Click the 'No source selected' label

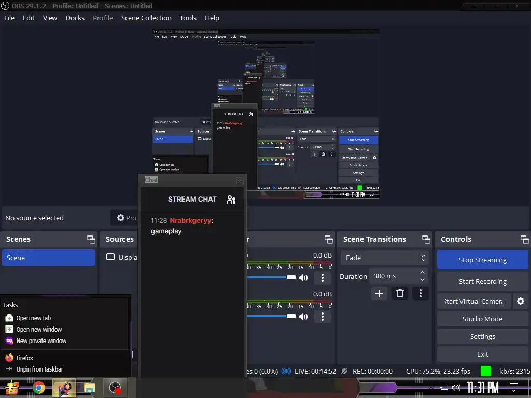click(x=34, y=218)
